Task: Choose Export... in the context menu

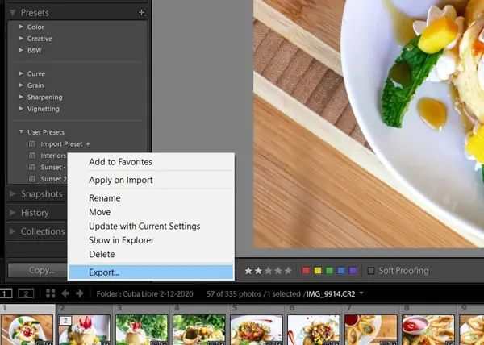Action: pos(152,272)
